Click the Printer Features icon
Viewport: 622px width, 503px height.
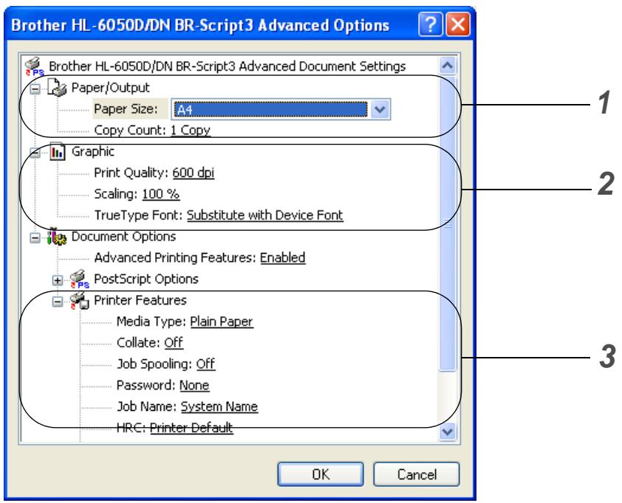79,301
